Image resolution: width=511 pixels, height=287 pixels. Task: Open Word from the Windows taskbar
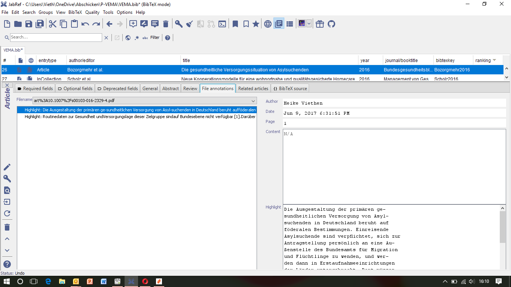(x=104, y=281)
